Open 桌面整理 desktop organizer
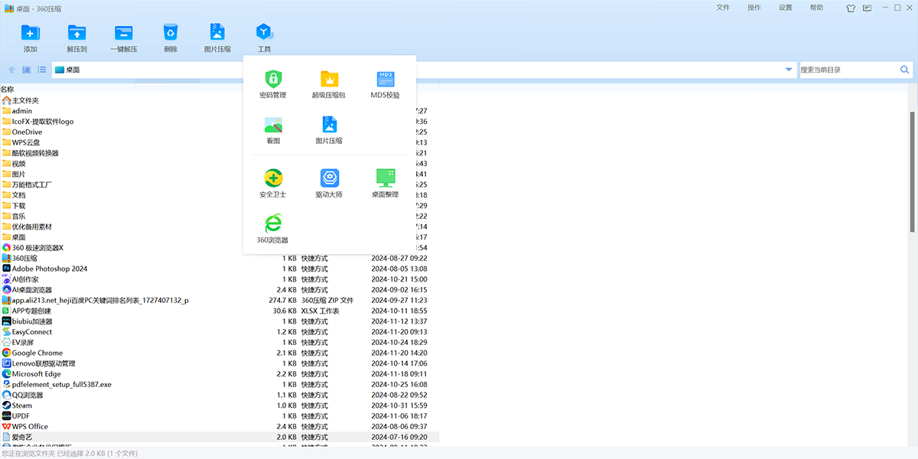This screenshot has height=459, width=918. (386, 184)
